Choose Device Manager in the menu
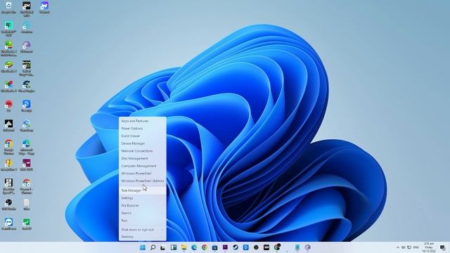The image size is (450, 253). (x=142, y=143)
